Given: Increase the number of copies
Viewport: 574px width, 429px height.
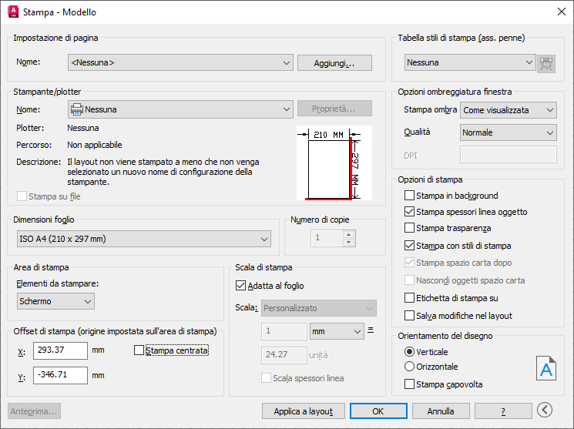Looking at the screenshot, I should point(349,234).
